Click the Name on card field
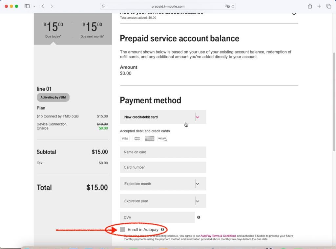The image size is (336, 249). 163,152
